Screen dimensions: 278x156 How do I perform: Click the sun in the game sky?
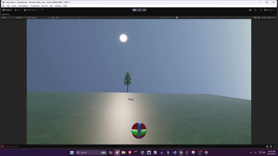point(123,38)
